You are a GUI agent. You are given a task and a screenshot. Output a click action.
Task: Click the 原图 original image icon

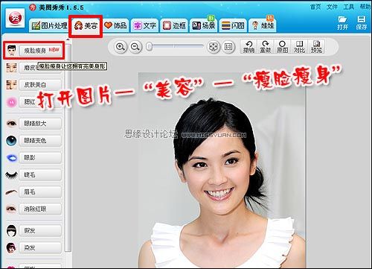(282, 47)
